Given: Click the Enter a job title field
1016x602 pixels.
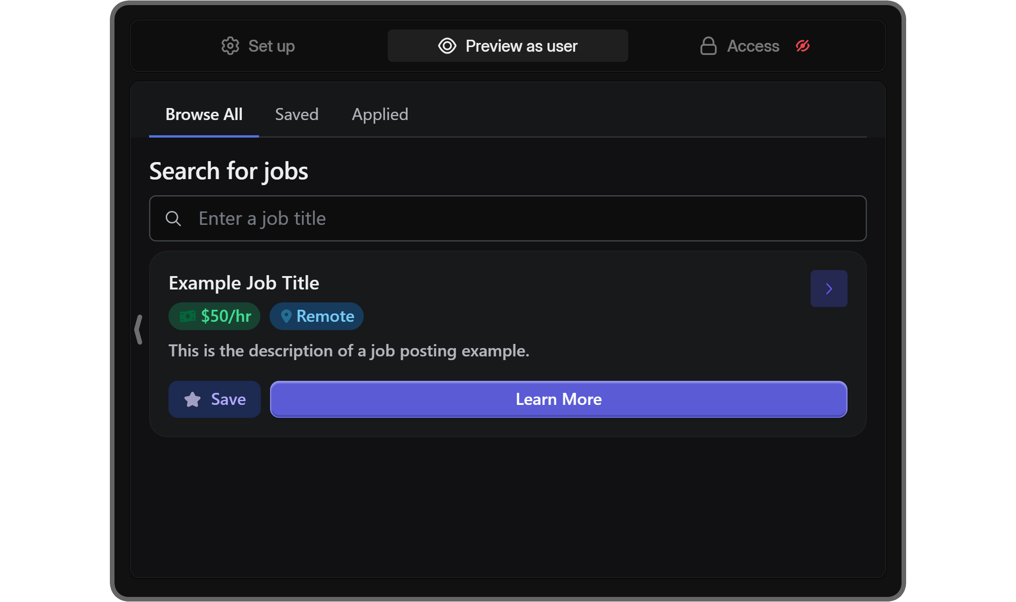Looking at the screenshot, I should (507, 218).
